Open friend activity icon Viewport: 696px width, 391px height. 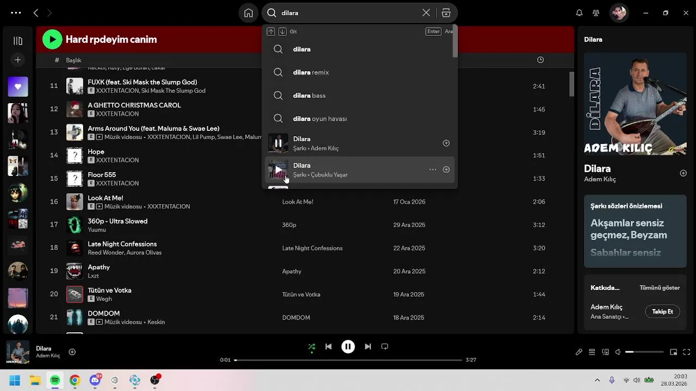tap(596, 12)
